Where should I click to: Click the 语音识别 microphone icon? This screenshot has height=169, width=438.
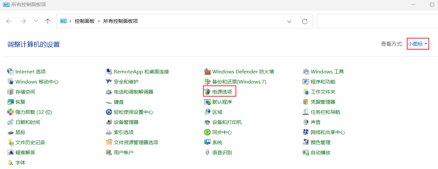[x=207, y=153]
